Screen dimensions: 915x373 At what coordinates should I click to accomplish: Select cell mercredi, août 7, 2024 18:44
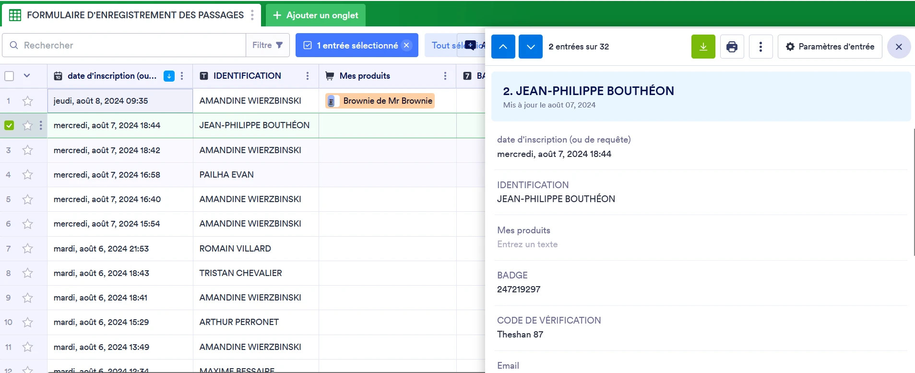tap(120, 125)
